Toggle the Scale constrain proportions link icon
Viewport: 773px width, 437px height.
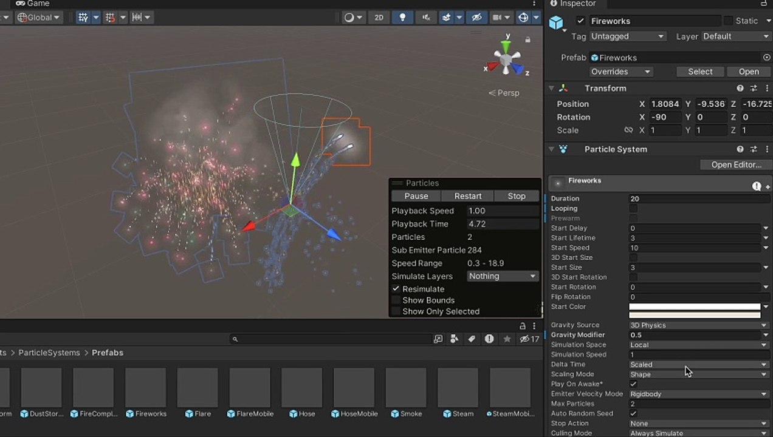[628, 130]
